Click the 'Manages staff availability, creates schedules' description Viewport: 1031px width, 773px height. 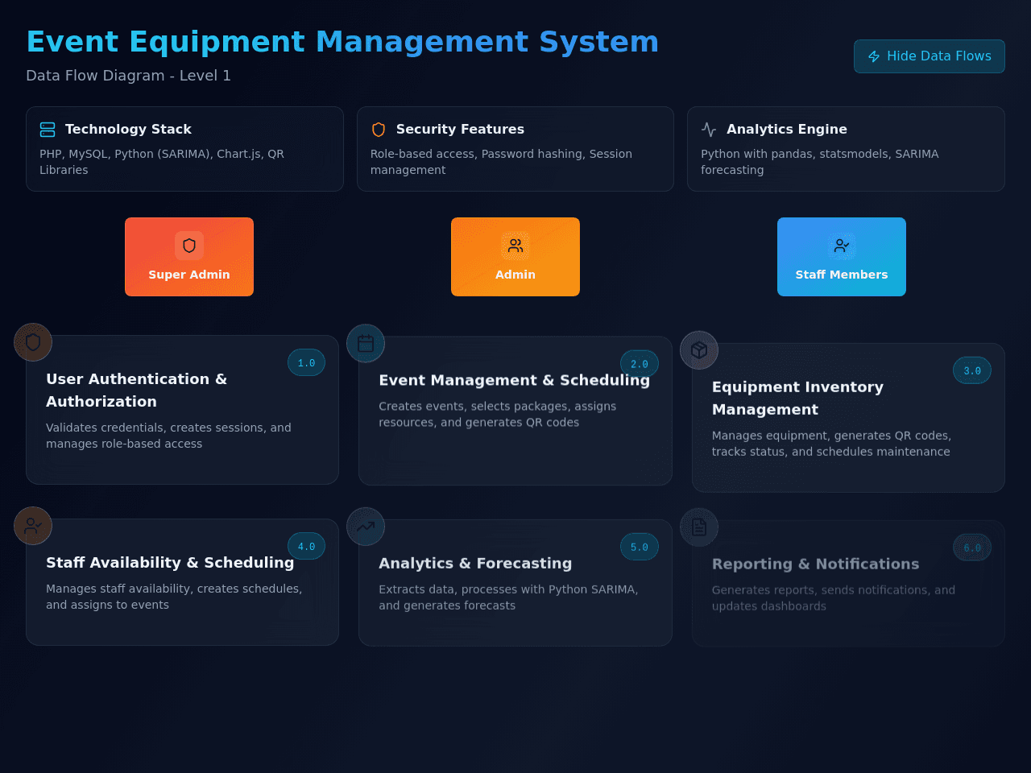[174, 597]
